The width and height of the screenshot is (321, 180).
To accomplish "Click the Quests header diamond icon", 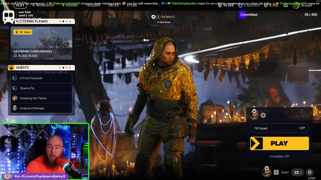I will point(11,67).
